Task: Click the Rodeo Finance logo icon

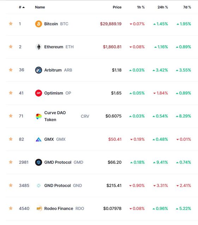Action: [x=39, y=208]
